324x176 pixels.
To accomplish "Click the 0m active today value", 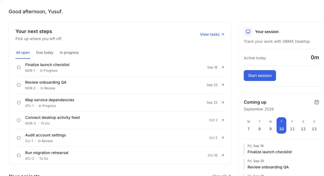I will (315, 57).
